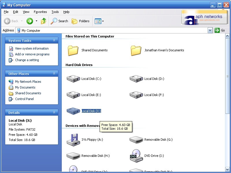Screen dimensions: 231x173
Task: Open the Favorites menu
Action: click(x=40, y=12)
